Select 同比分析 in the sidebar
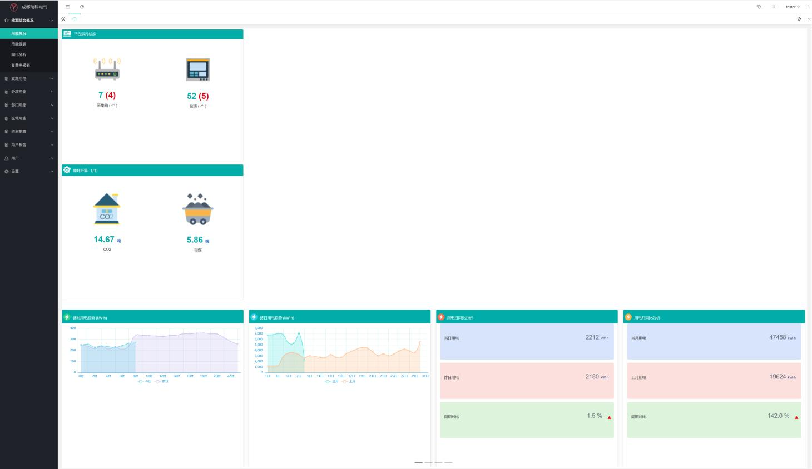This screenshot has height=469, width=812. click(19, 54)
